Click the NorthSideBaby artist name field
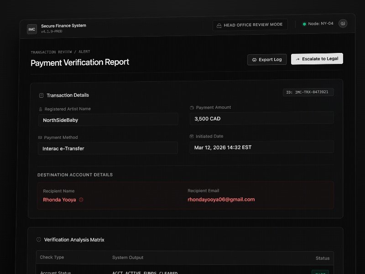 pos(108,120)
